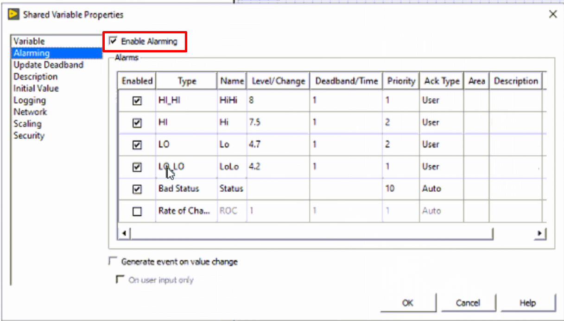Image resolution: width=564 pixels, height=321 pixels.
Task: Open the Update Deadband category
Action: tap(48, 65)
